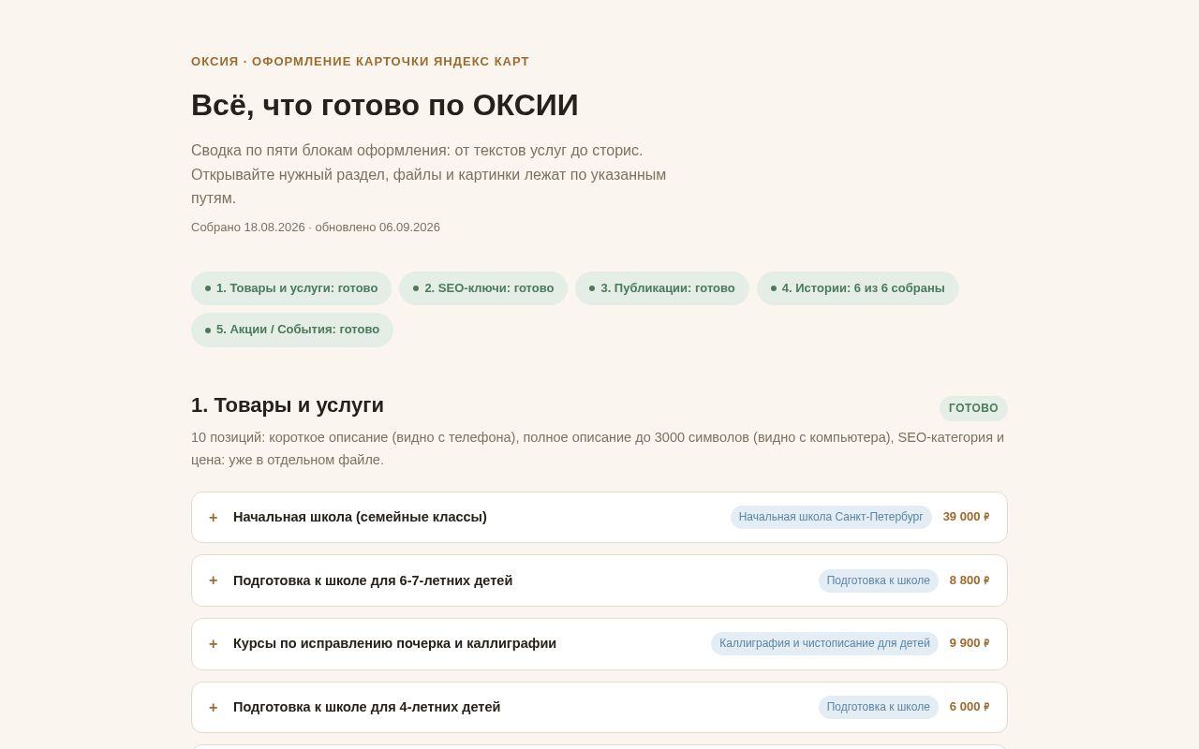The width and height of the screenshot is (1199, 749).
Task: Click the Начальная школа Санкт-Петербург category tag
Action: (x=831, y=517)
